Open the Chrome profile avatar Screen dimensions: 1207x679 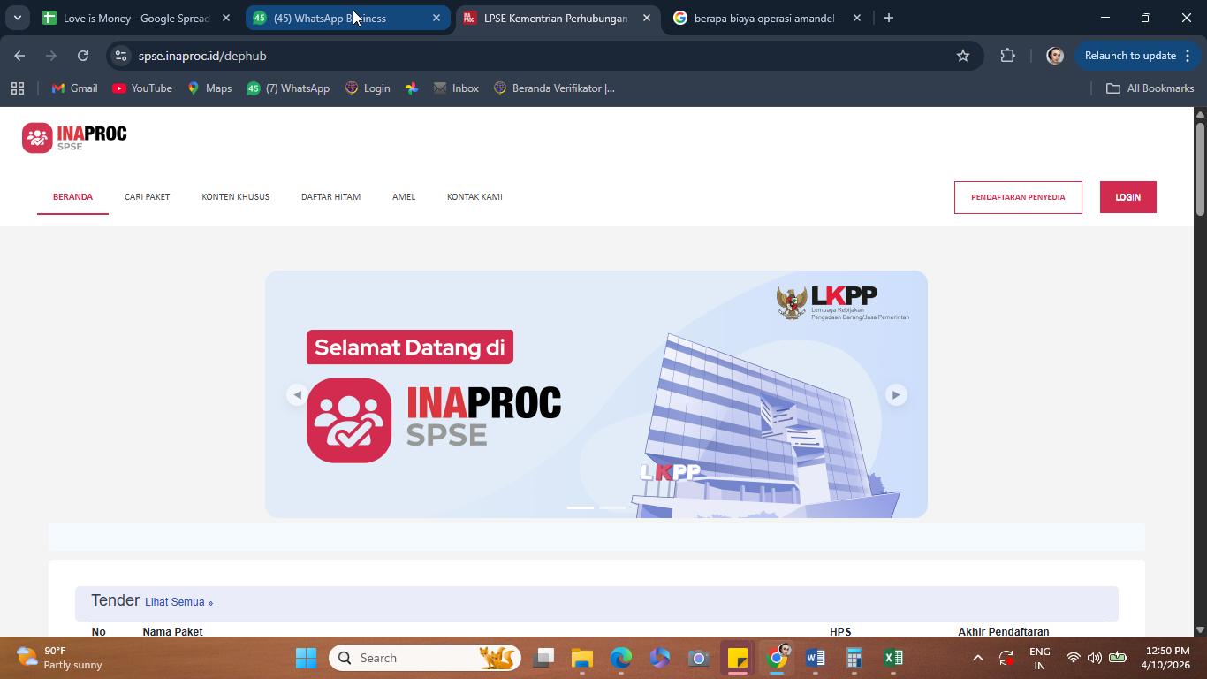pyautogui.click(x=1054, y=56)
